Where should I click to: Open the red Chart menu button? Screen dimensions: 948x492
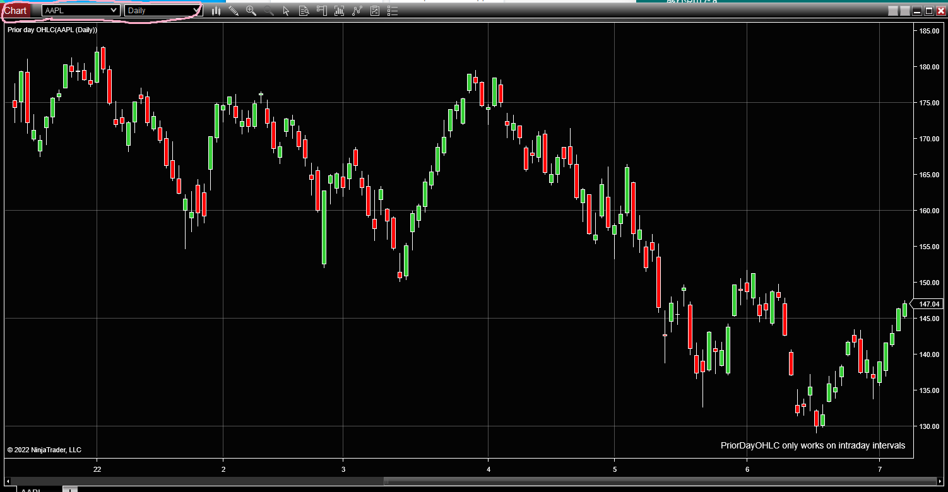[15, 11]
